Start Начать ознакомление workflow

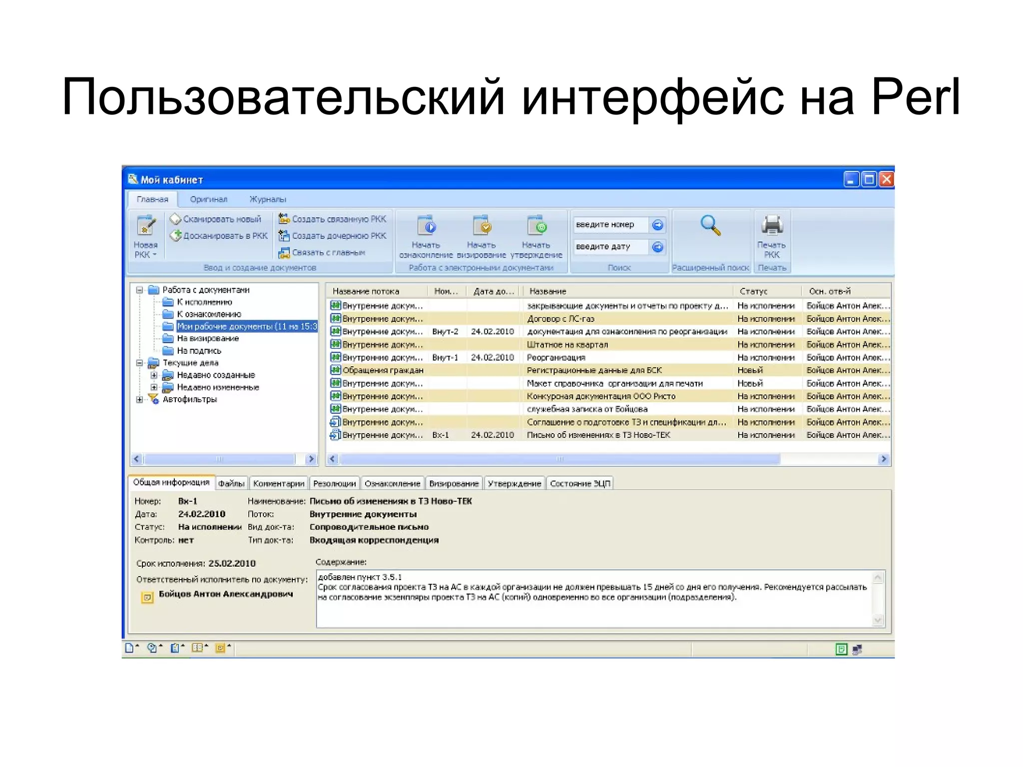426,226
